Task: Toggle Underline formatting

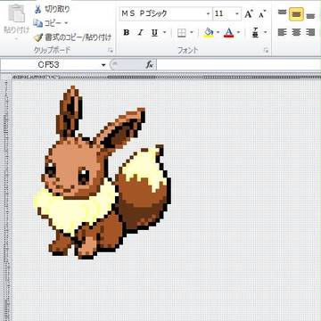Action: pyautogui.click(x=154, y=33)
